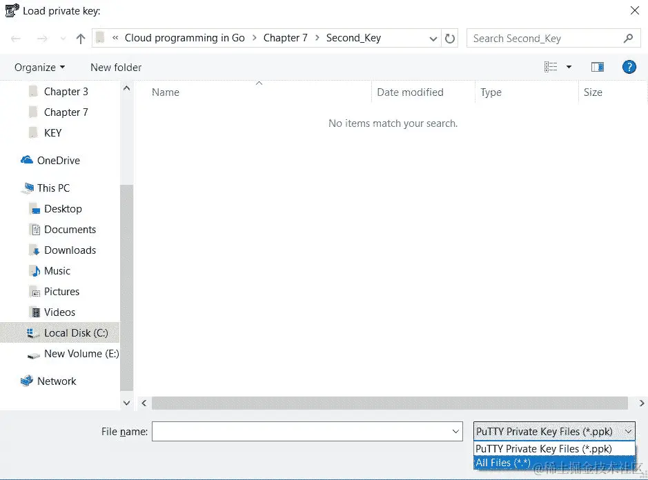The image size is (648, 480).
Task: Click the Music note icon
Action: point(36,271)
